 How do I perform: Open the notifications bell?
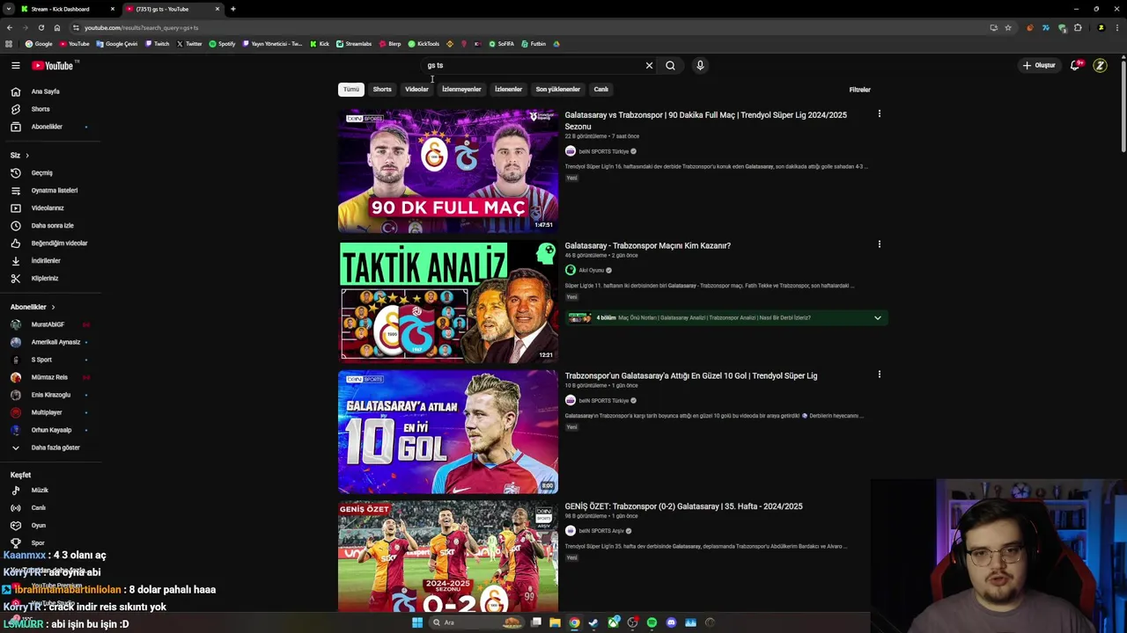(x=1075, y=65)
